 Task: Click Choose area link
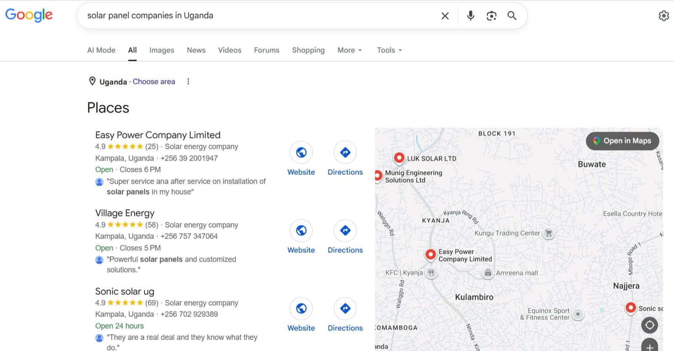pyautogui.click(x=154, y=81)
